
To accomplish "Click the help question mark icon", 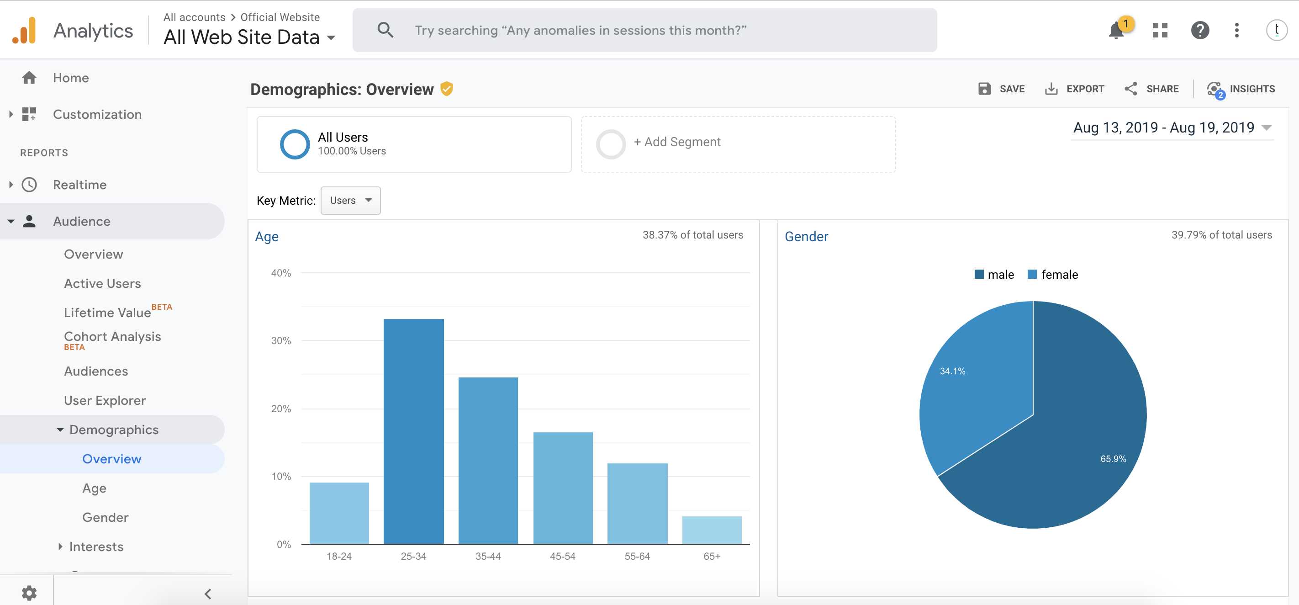I will 1200,30.
